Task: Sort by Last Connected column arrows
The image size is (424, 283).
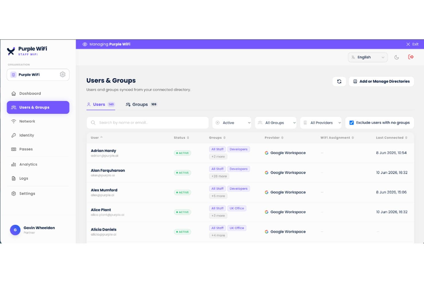Action: (406, 138)
